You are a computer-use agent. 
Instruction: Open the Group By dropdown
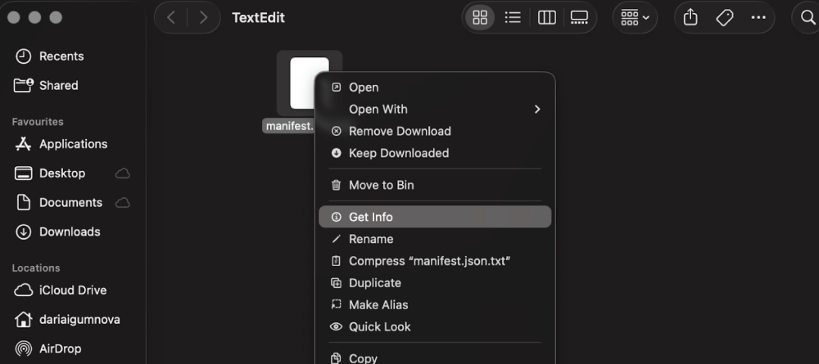(635, 17)
